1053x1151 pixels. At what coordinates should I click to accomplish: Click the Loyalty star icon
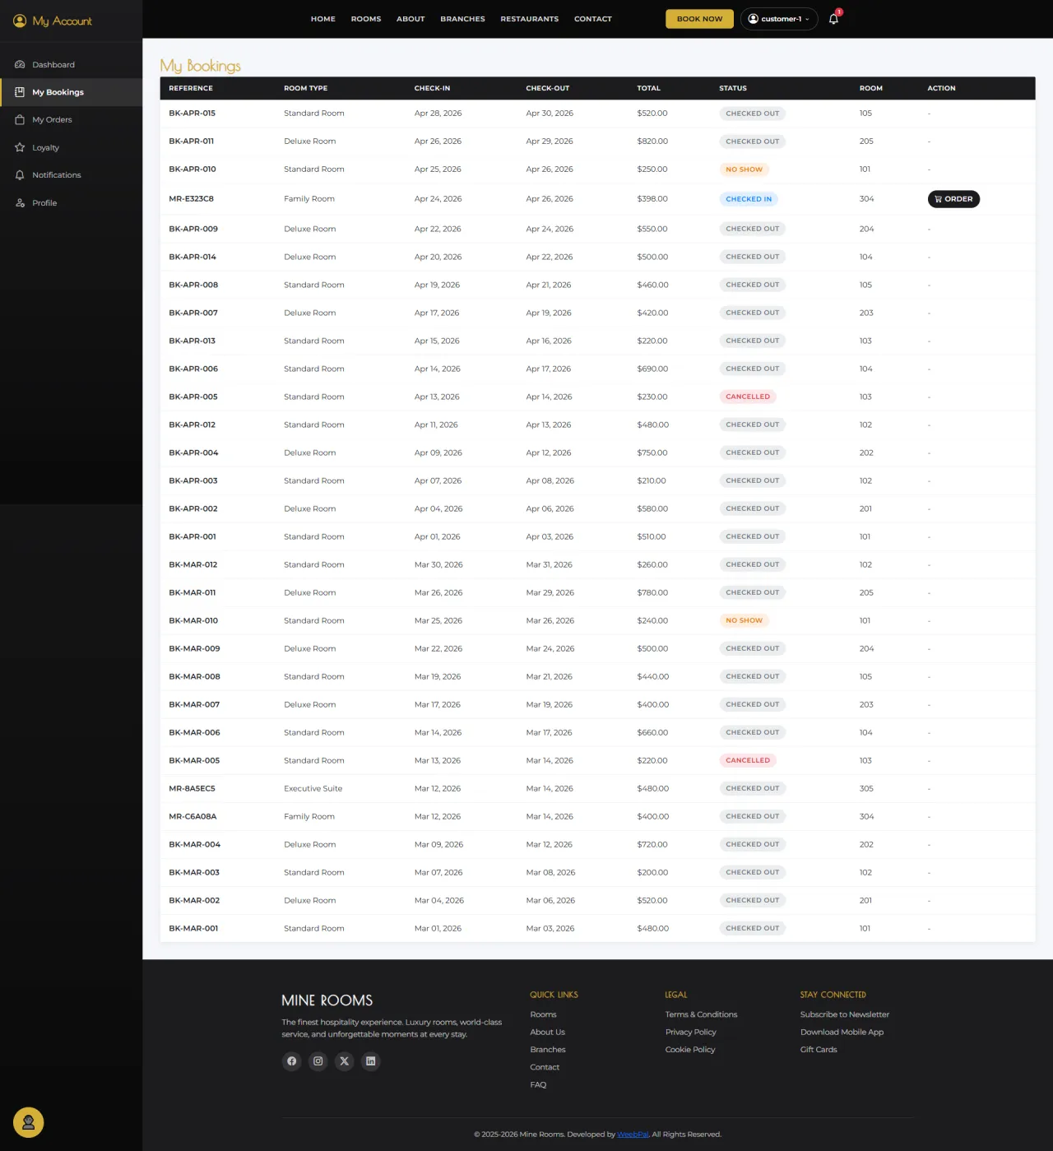pyautogui.click(x=20, y=147)
